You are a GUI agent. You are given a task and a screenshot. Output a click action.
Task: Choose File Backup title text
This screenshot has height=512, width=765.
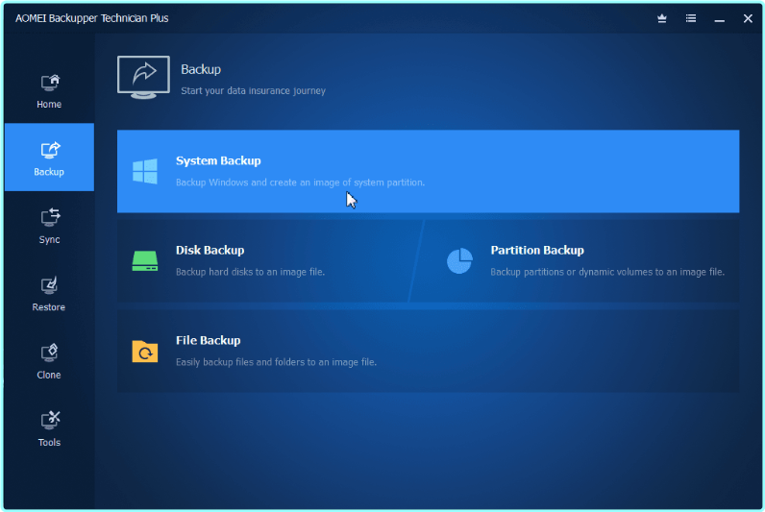pos(208,340)
